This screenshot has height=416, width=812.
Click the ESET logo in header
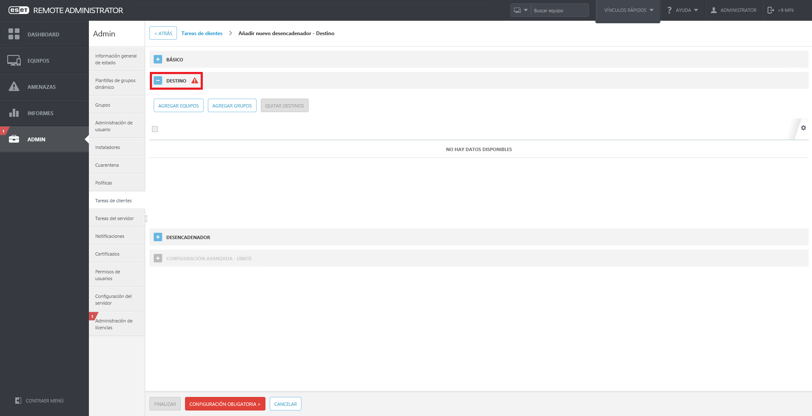click(x=19, y=10)
